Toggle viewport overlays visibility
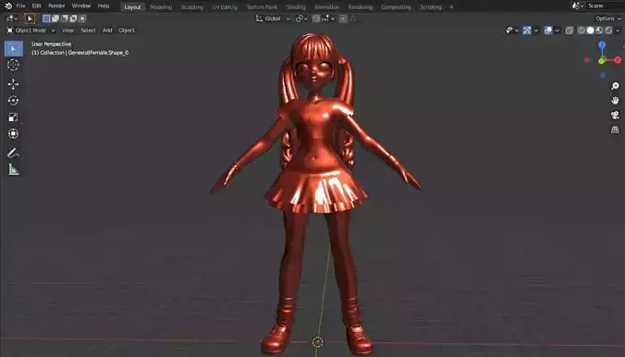Screen dimensions: 625x357 point(548,31)
